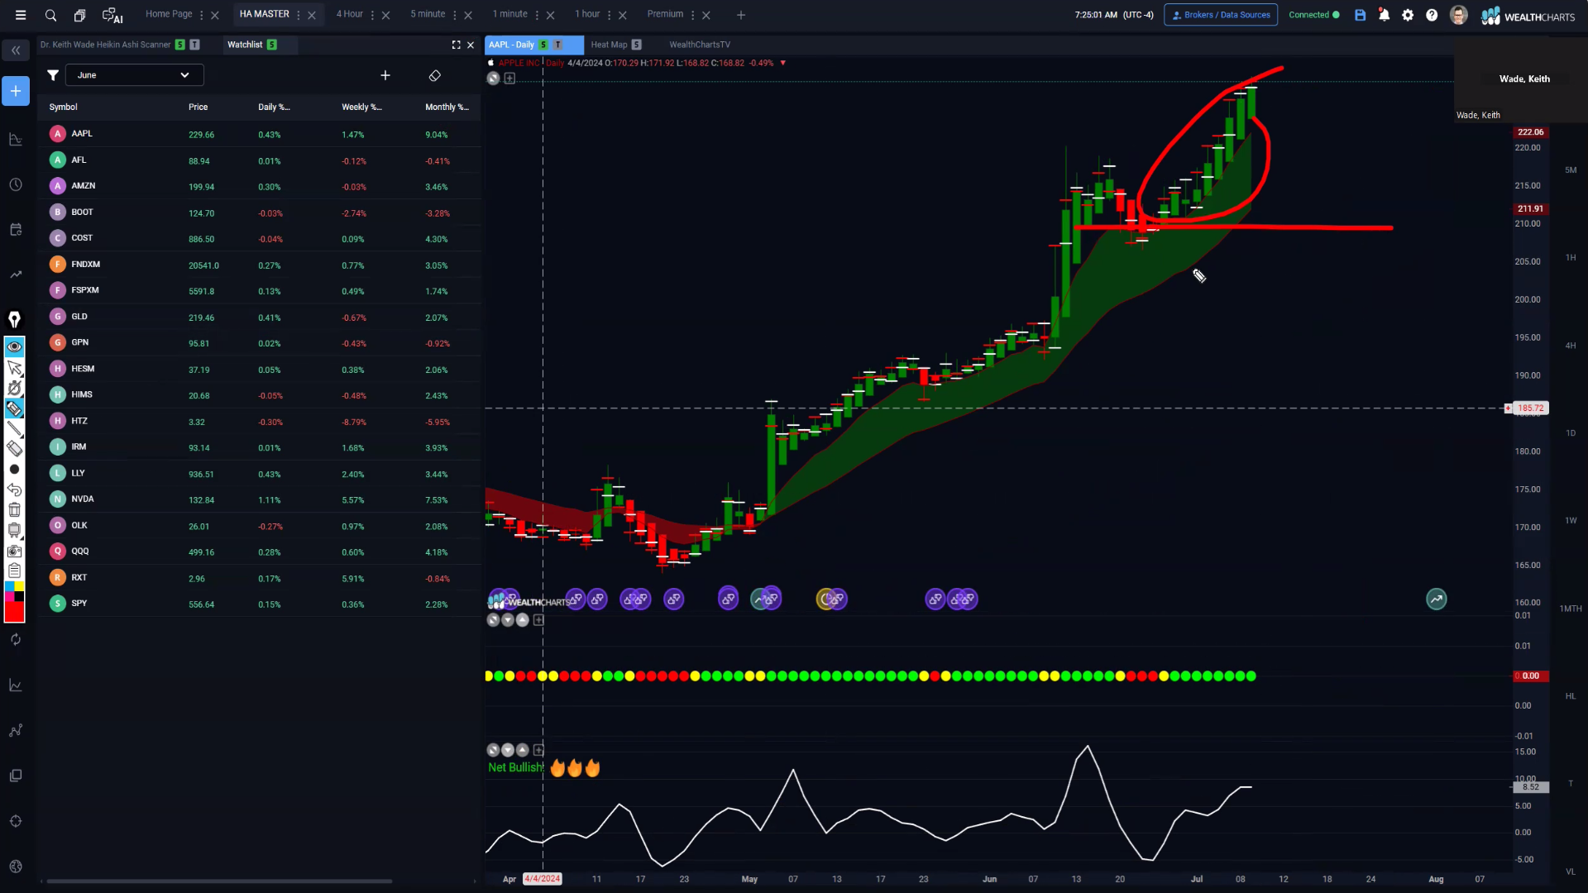Delete drawings with trash can icon
Image resolution: width=1588 pixels, height=893 pixels.
[x=14, y=509]
